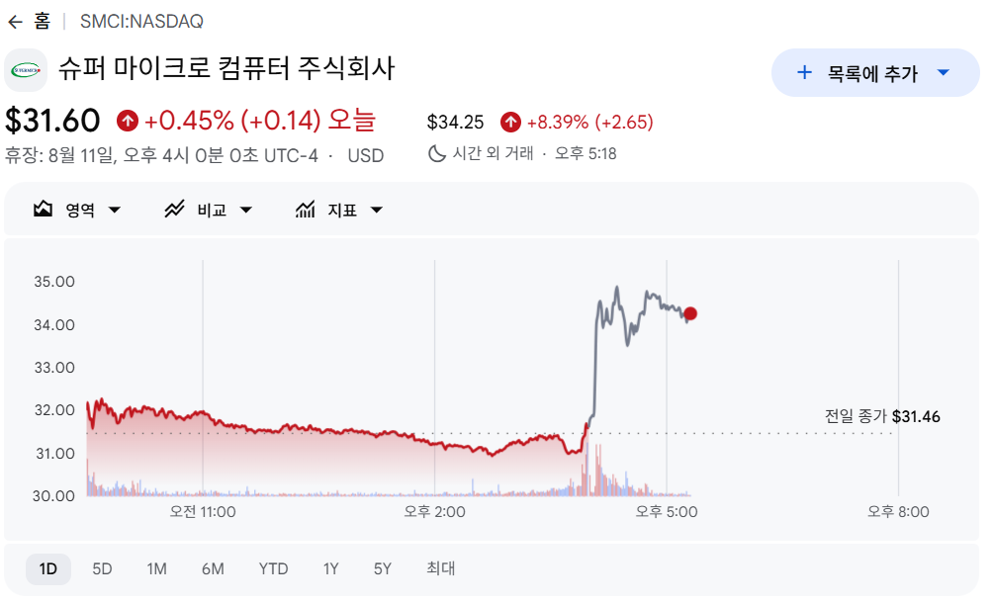Click the after-hours red up-arrow by +8.39%
Screen dimensions: 992x603
[x=510, y=122]
